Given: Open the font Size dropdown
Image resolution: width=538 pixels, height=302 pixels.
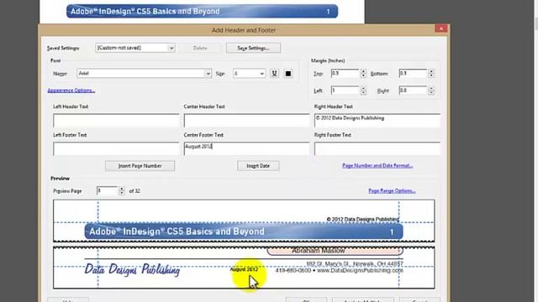Looking at the screenshot, I should 249,73.
